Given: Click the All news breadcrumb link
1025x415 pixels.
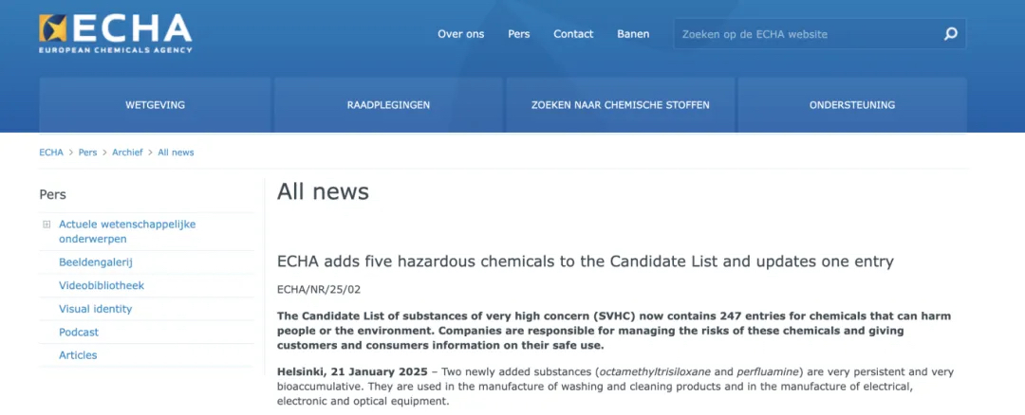Looking at the screenshot, I should (176, 153).
